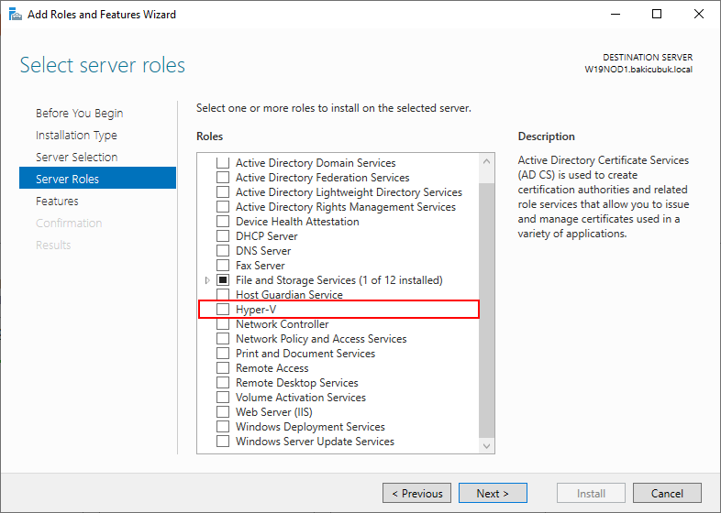
Task: Select Web Server (IIS) checkbox
Action: [223, 412]
